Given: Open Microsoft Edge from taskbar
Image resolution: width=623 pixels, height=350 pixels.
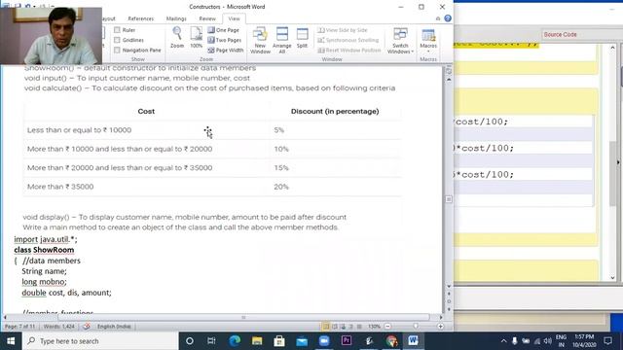Looking at the screenshot, I should [235, 341].
